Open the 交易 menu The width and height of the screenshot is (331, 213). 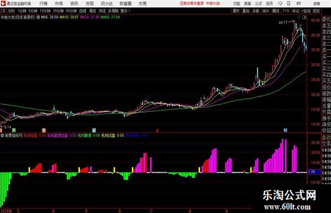click(x=143, y=3)
